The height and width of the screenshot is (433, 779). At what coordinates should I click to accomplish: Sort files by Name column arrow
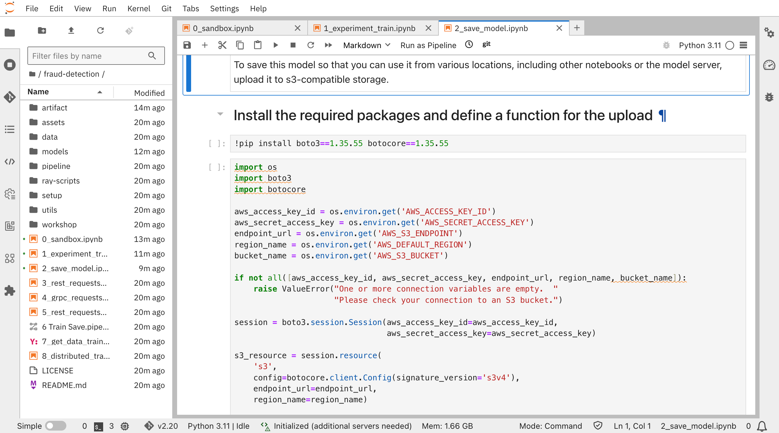(x=100, y=92)
